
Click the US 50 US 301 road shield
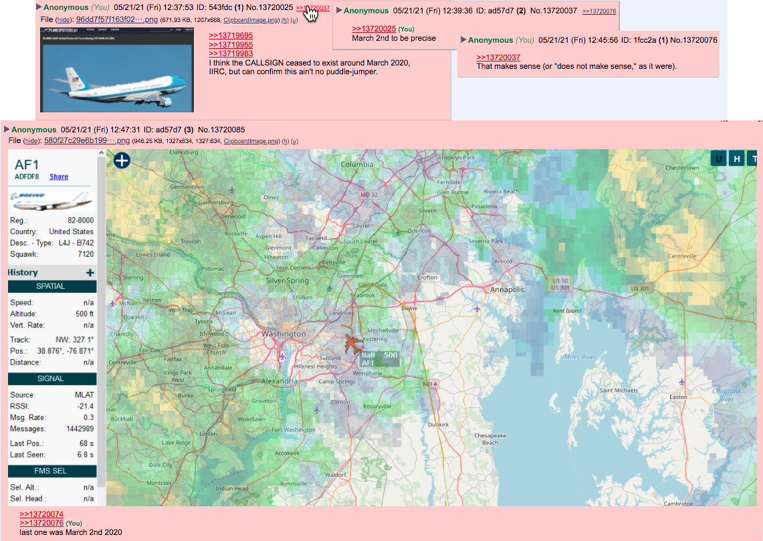[560, 284]
